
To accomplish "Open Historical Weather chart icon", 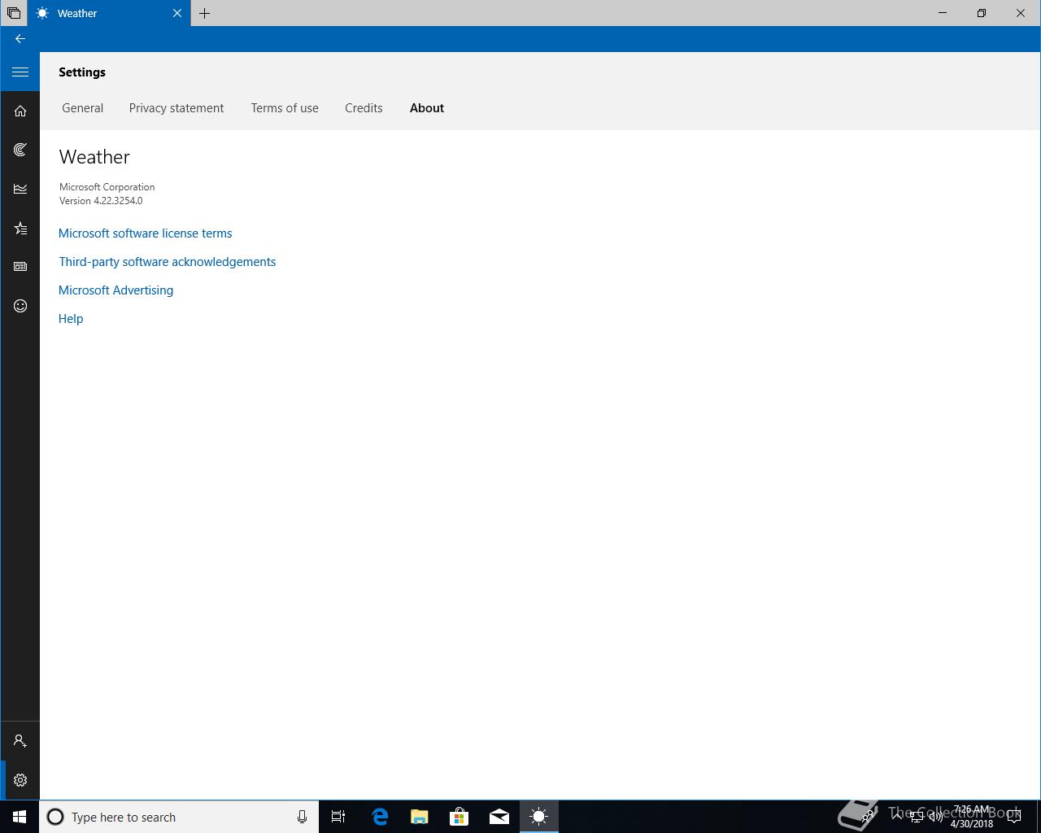I will 20,189.
